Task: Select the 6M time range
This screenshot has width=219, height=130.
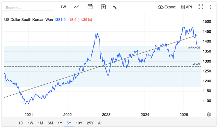Action: [x=50, y=123]
